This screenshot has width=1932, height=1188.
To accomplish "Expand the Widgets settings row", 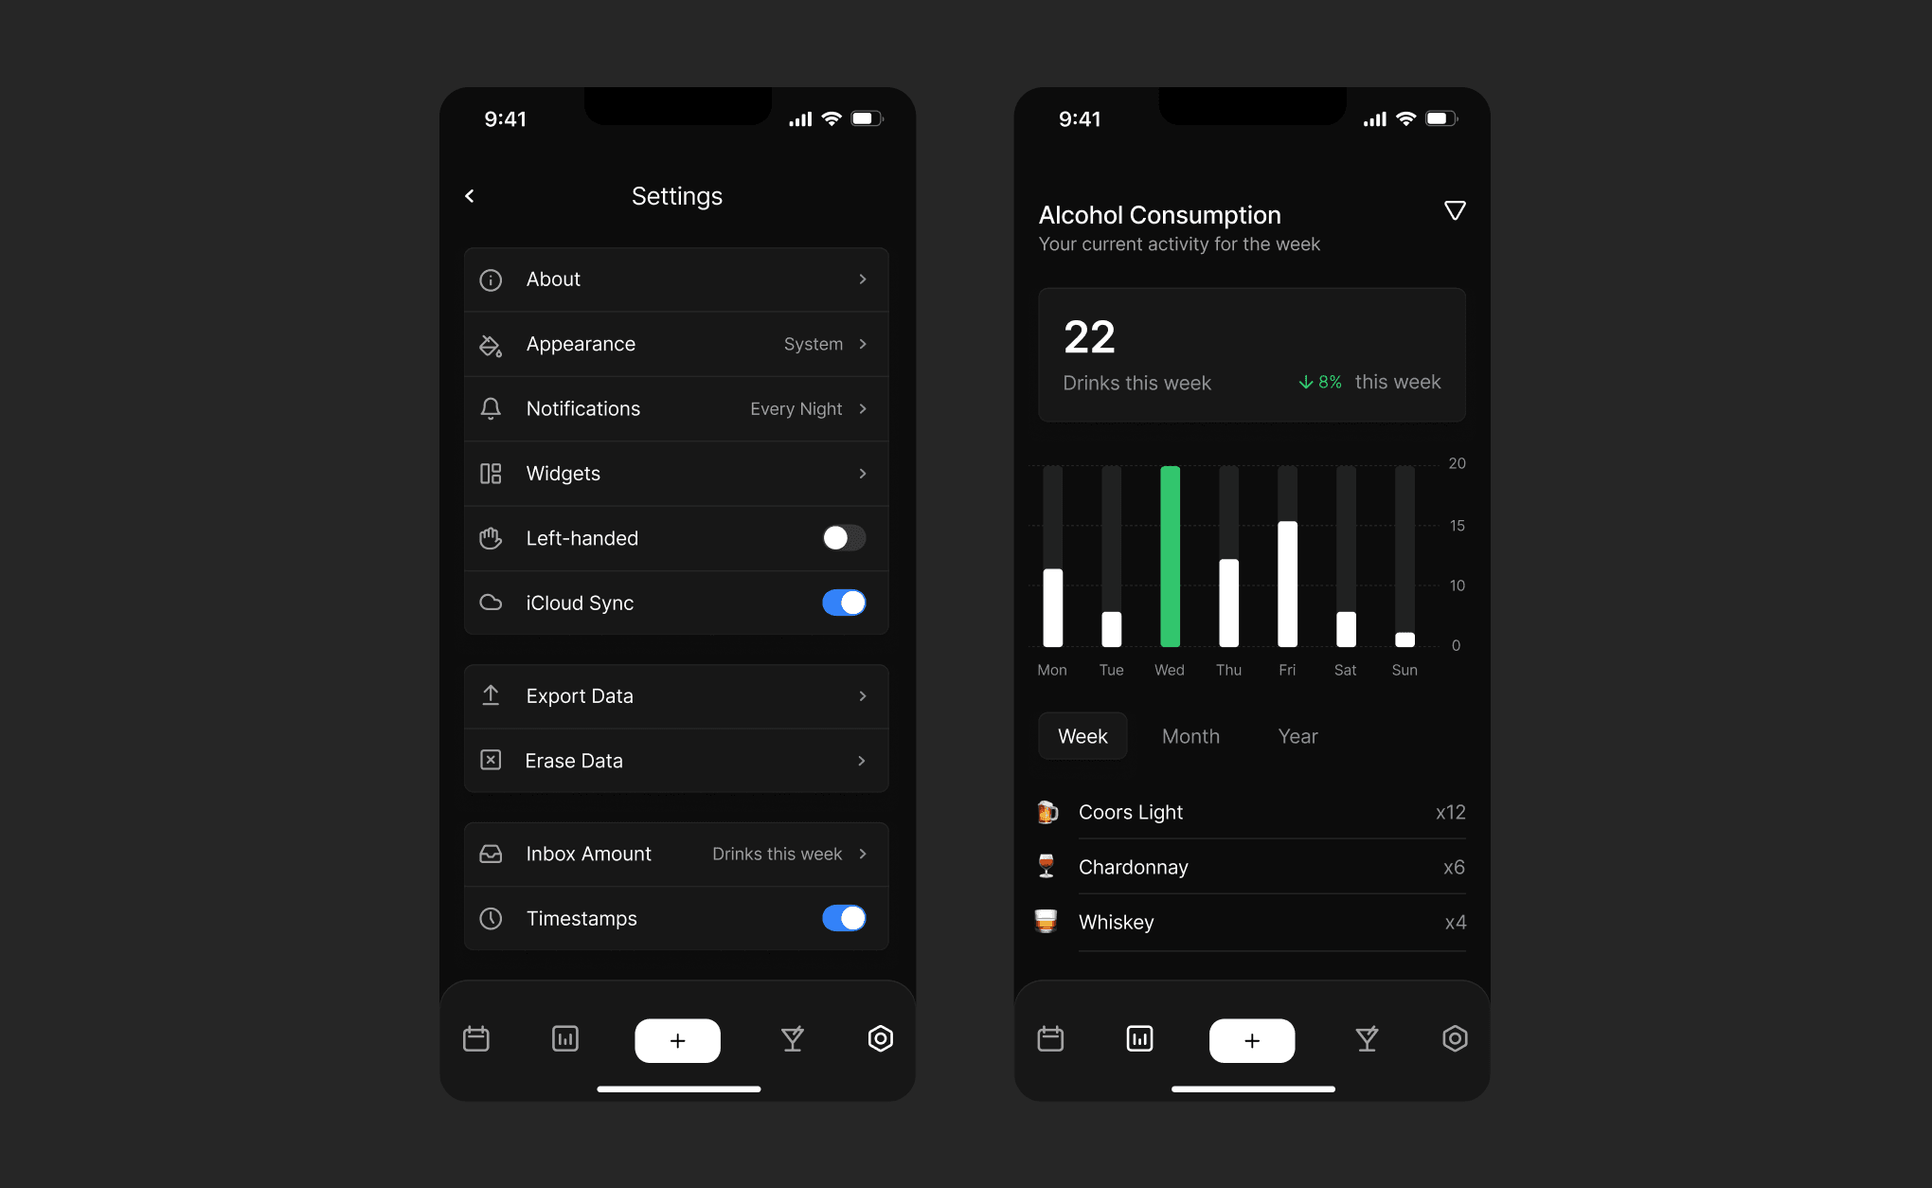I will point(676,472).
